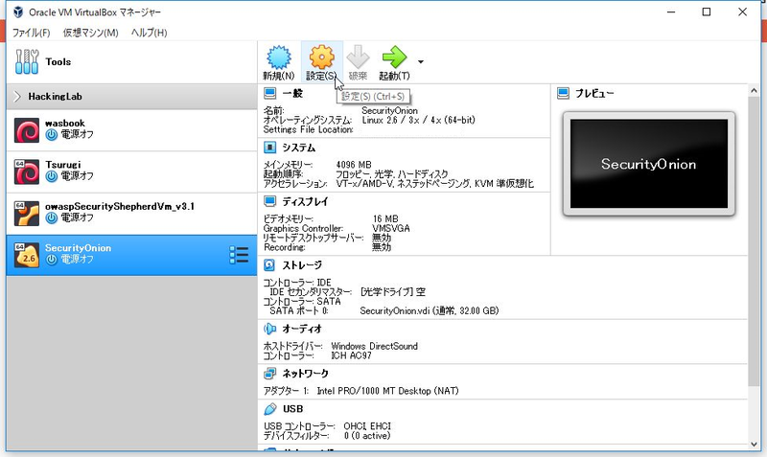Start the VM with the green arrow (起動)
Viewport: 767px width, 457px height.
click(394, 57)
